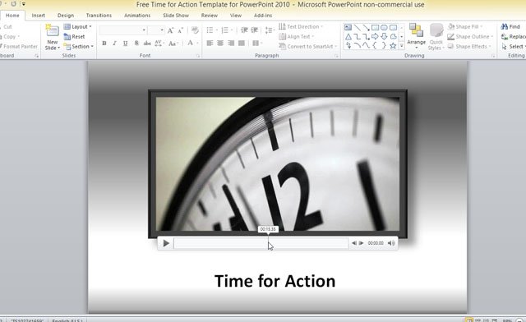526x322 pixels.
Task: Switch to the Transitions tab
Action: click(x=99, y=16)
